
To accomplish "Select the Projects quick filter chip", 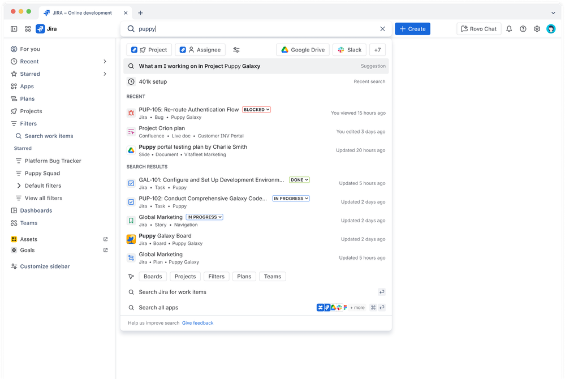I will click(x=185, y=276).
